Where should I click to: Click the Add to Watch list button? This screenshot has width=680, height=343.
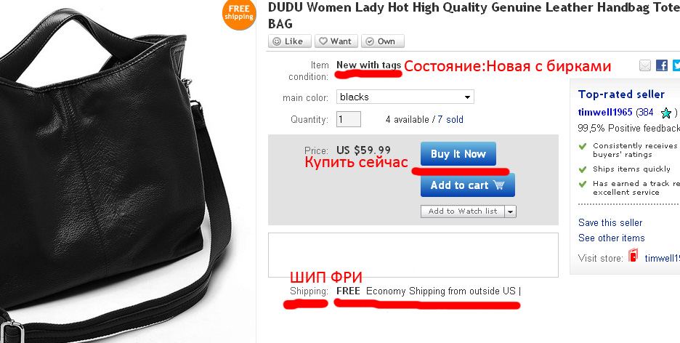pos(463,211)
